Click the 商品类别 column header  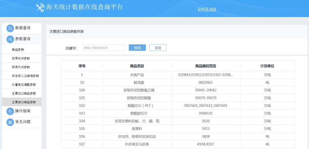click(137, 66)
